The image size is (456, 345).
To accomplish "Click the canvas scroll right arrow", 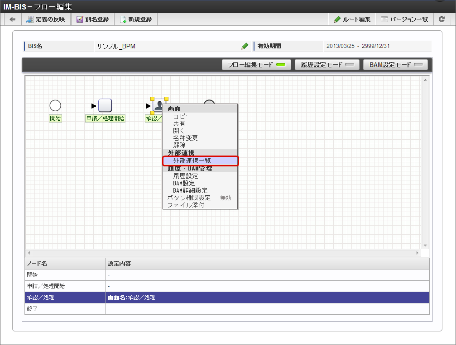I will pos(418,253).
